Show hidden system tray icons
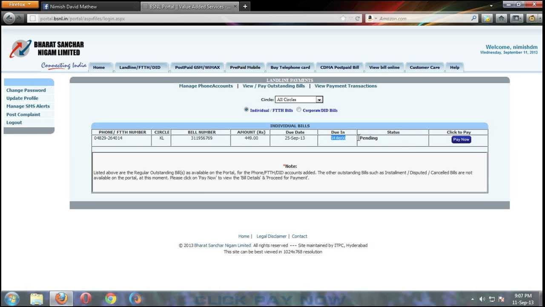Image resolution: width=545 pixels, height=307 pixels. pos(472,299)
